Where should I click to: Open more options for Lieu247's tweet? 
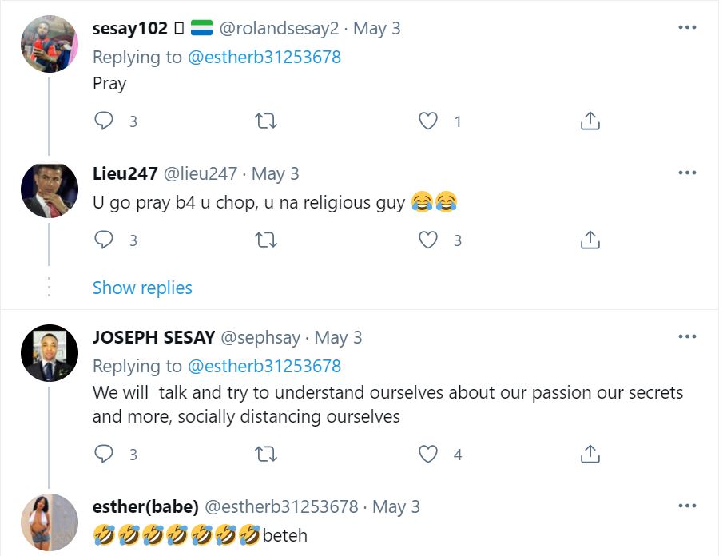pyautogui.click(x=687, y=173)
